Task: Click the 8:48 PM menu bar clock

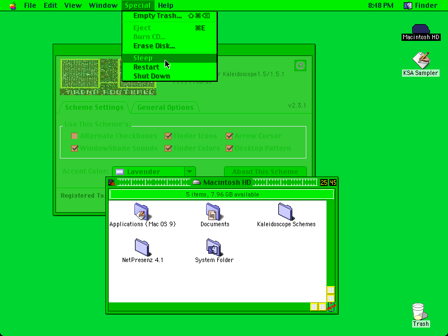Action: click(x=381, y=6)
